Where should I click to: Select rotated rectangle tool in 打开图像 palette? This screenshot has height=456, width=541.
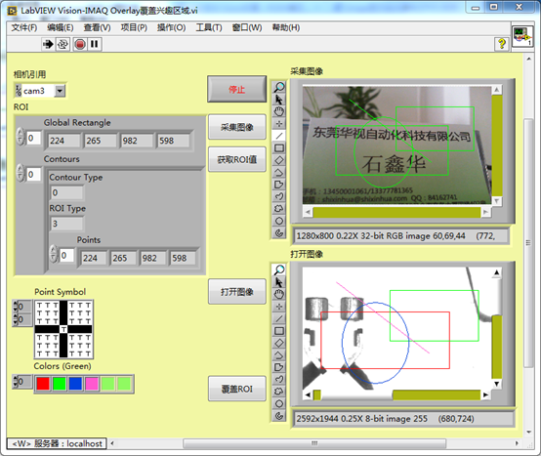point(279,343)
